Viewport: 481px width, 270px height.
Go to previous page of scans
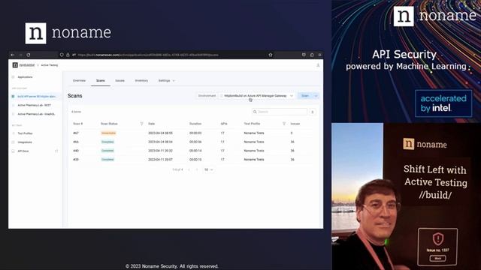click(x=189, y=169)
